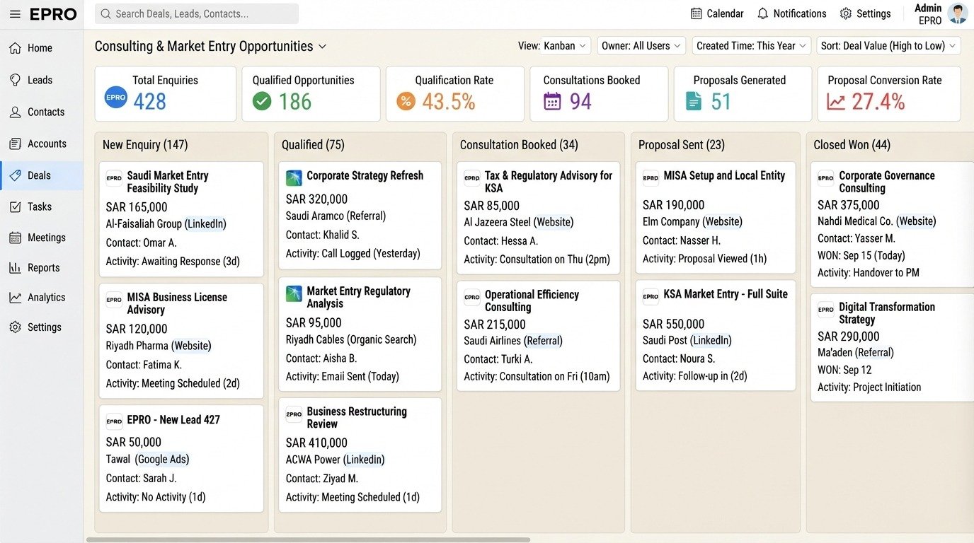The height and width of the screenshot is (543, 974).
Task: Click the Accounts icon in sidebar
Action: pos(15,144)
